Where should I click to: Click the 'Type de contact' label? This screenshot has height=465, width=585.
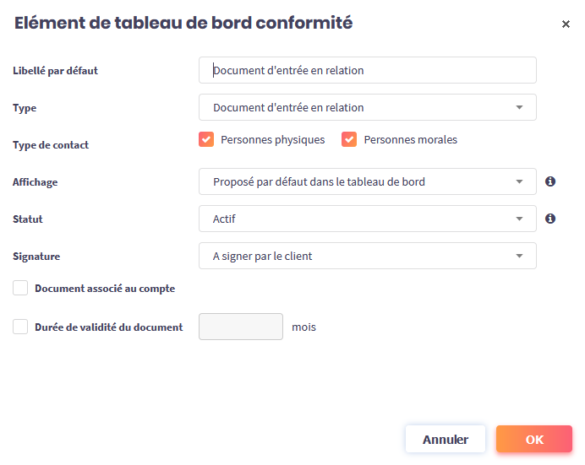tap(51, 145)
